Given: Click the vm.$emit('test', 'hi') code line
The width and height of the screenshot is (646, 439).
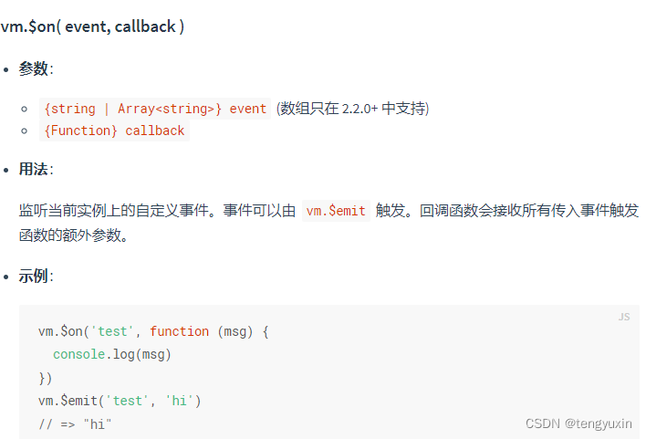Looking at the screenshot, I should (120, 401).
